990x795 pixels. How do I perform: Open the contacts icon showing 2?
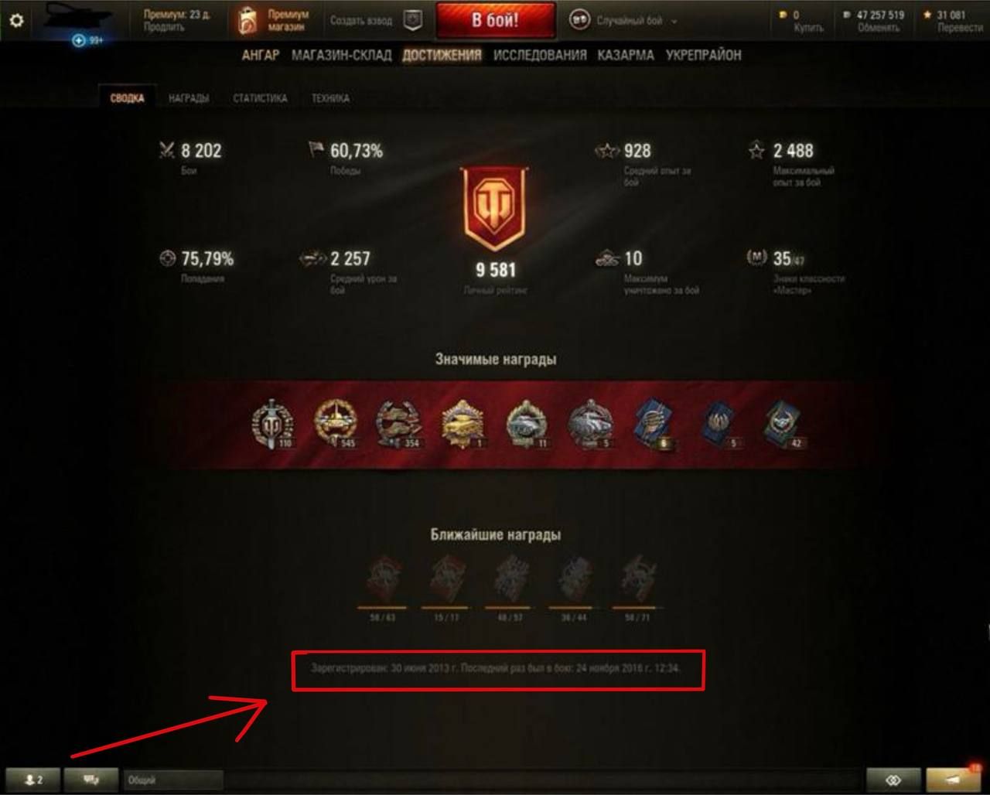click(x=32, y=780)
